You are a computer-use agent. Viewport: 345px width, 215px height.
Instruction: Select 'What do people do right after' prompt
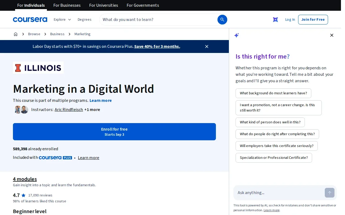pos(277,134)
